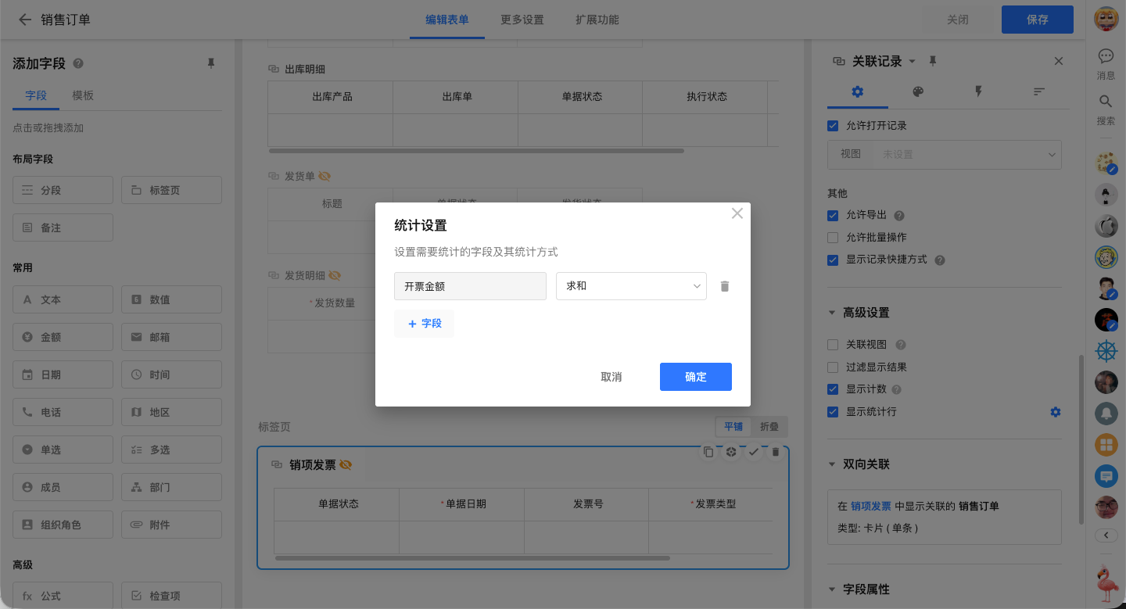
Task: Switch to 编辑表单 tab
Action: tap(447, 20)
